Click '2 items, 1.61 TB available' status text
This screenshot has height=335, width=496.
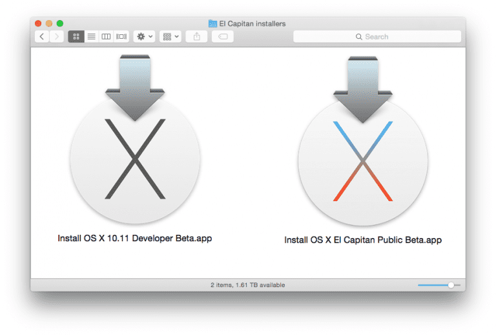pyautogui.click(x=248, y=285)
